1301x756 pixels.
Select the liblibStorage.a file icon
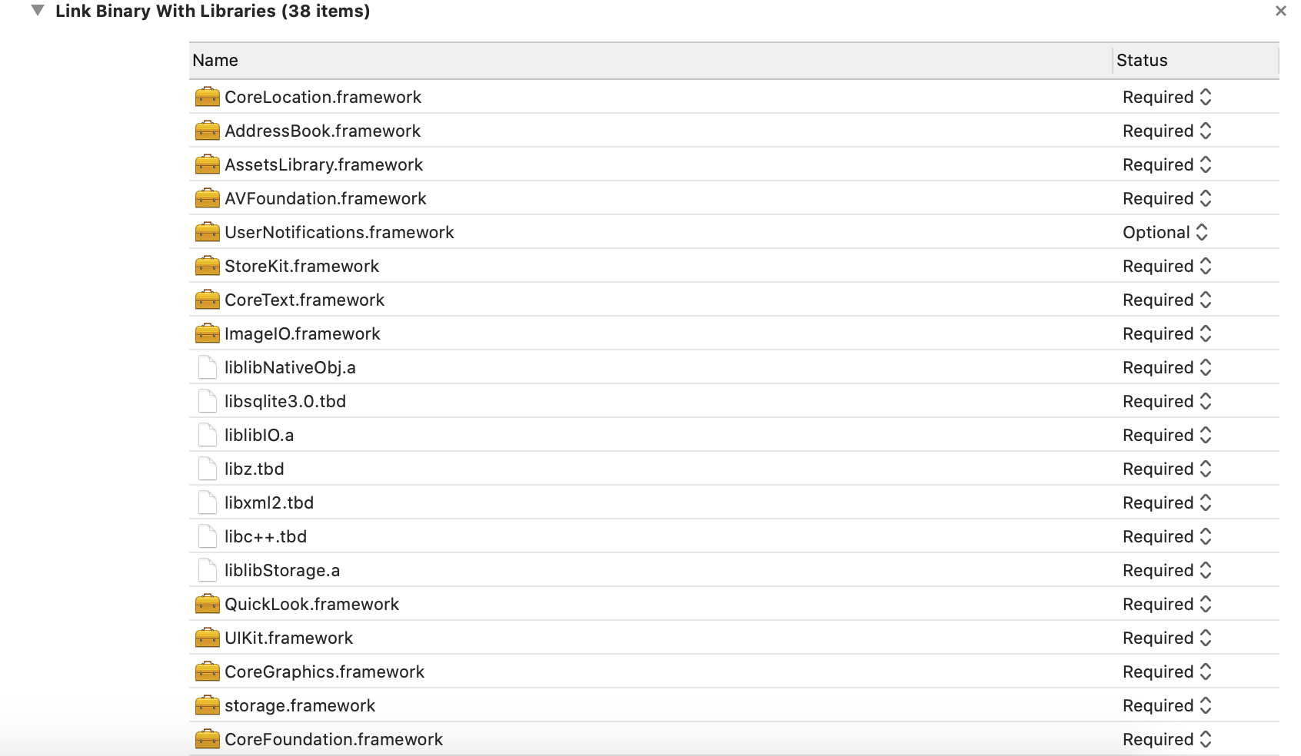tap(207, 570)
